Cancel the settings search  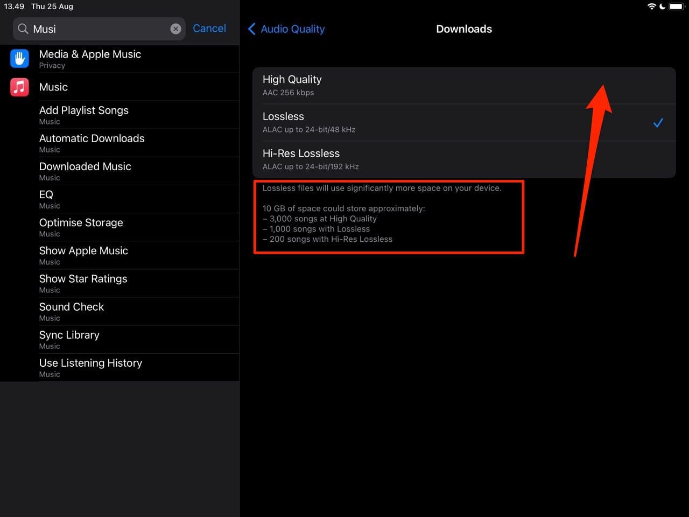point(209,29)
